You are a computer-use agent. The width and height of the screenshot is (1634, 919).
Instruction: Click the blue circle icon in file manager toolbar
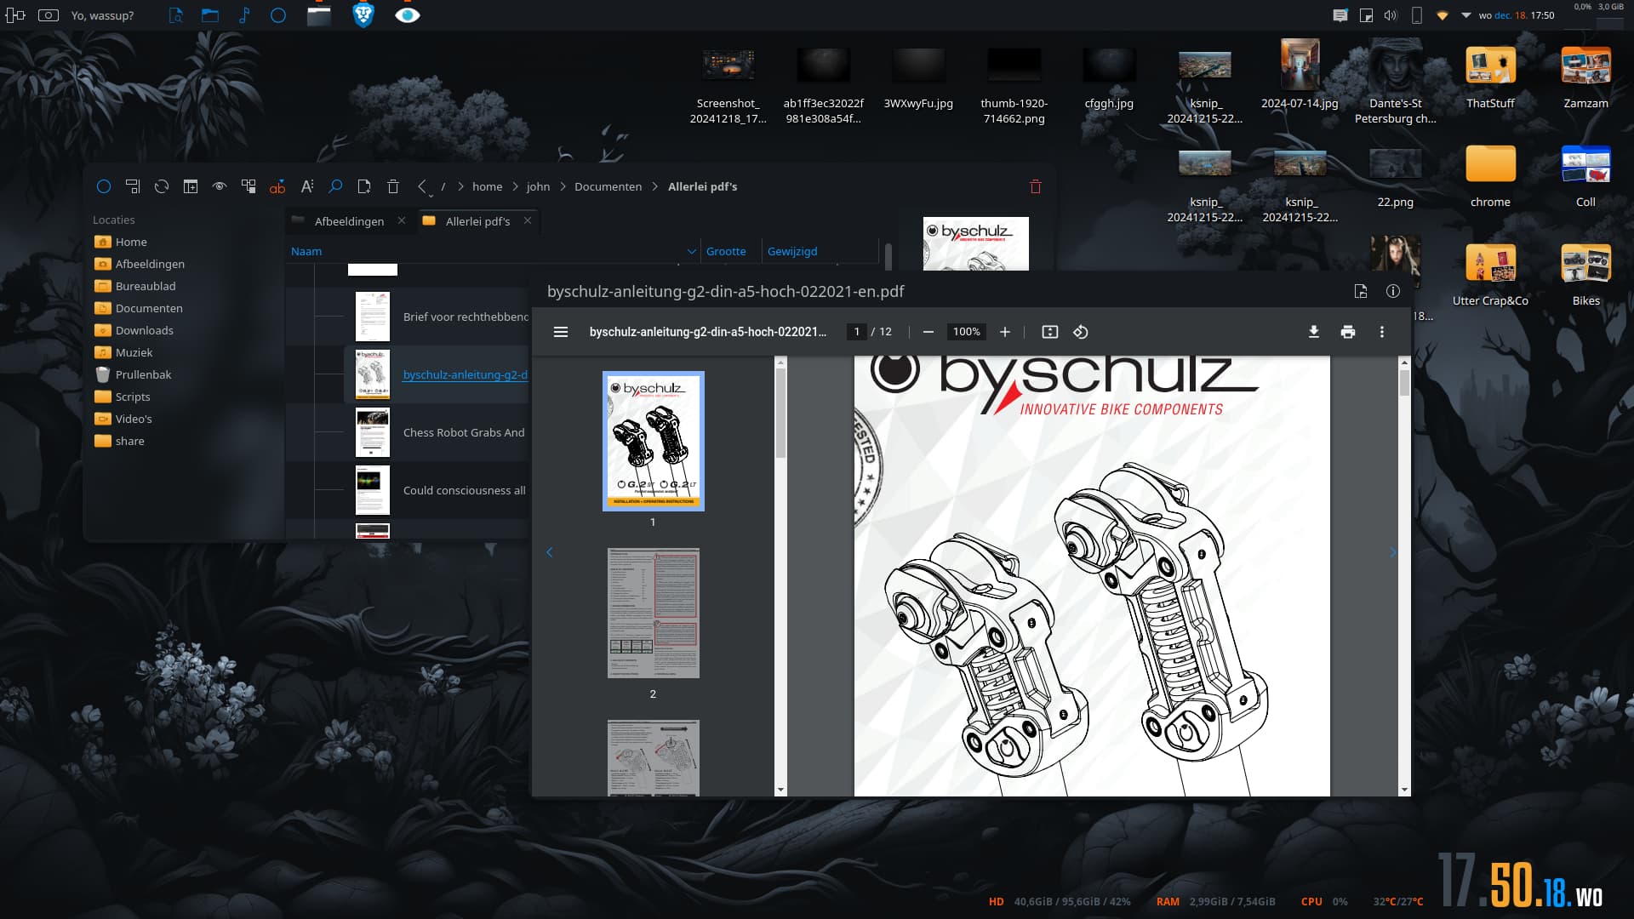point(104,186)
